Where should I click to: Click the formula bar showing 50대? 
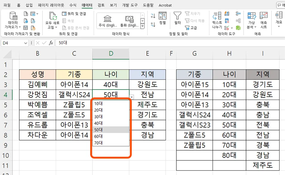coord(170,43)
